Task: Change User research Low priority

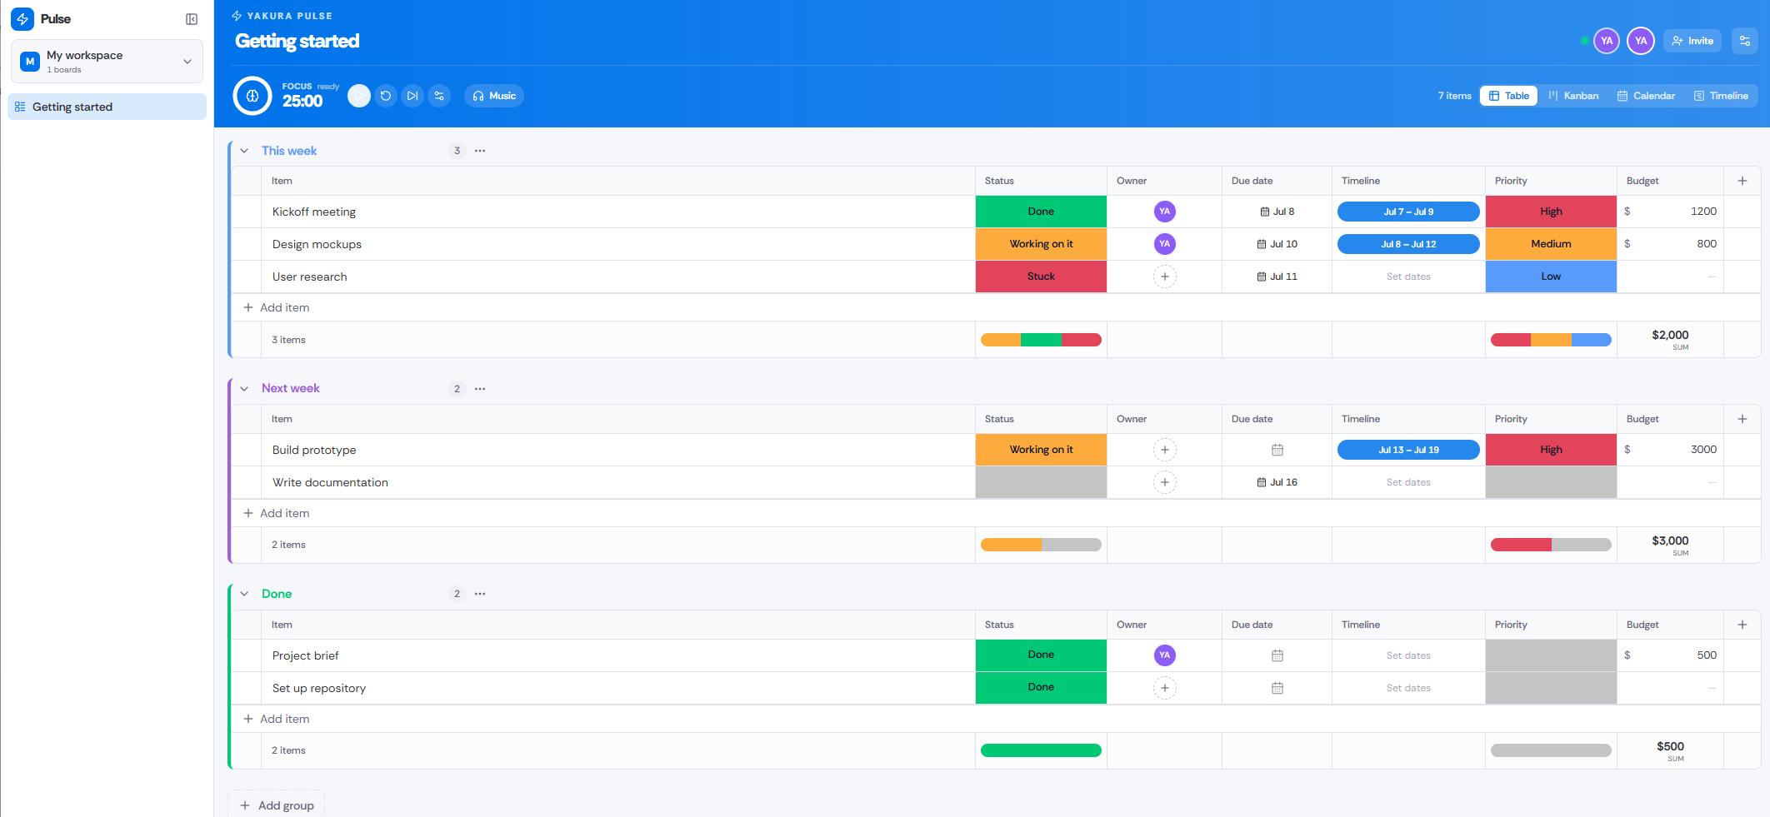Action: pyautogui.click(x=1551, y=276)
